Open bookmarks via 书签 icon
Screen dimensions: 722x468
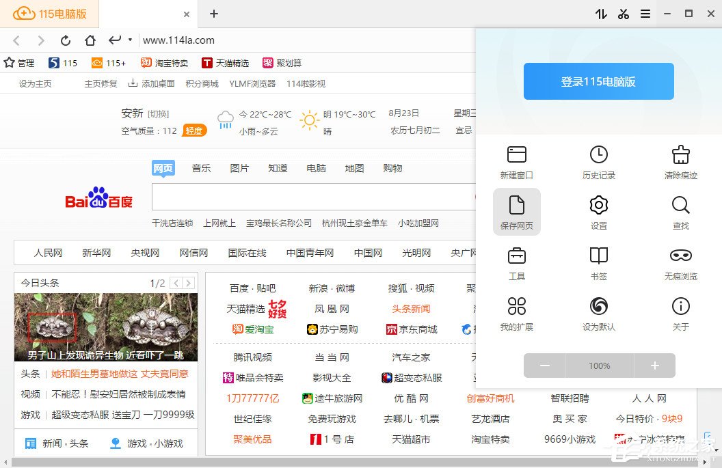coord(598,261)
